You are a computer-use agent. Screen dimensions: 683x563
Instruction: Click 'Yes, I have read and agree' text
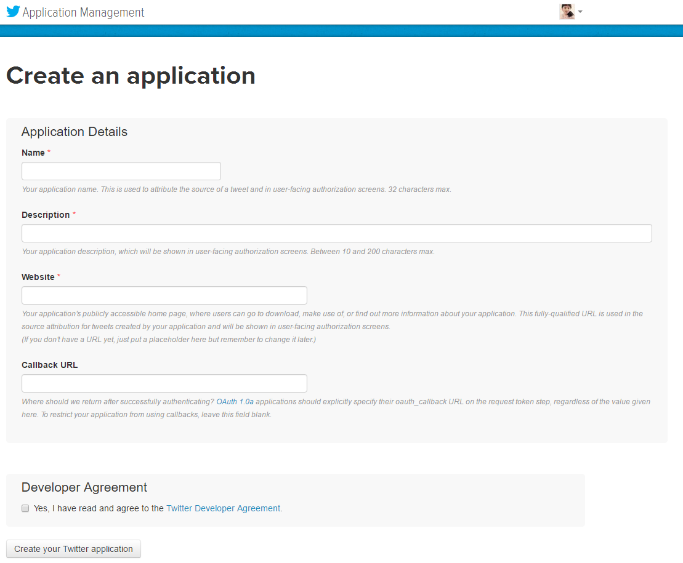pos(99,508)
